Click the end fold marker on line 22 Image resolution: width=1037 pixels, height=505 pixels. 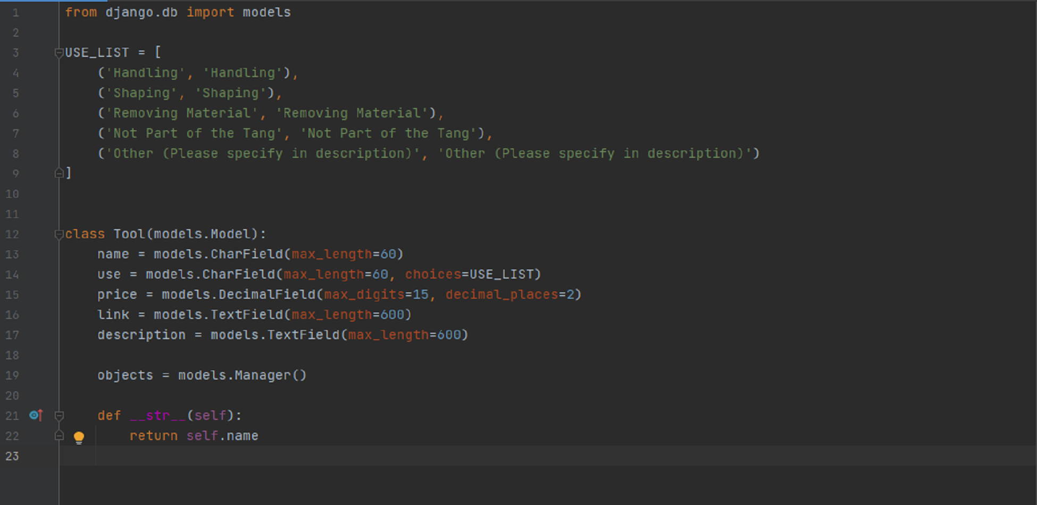point(59,436)
